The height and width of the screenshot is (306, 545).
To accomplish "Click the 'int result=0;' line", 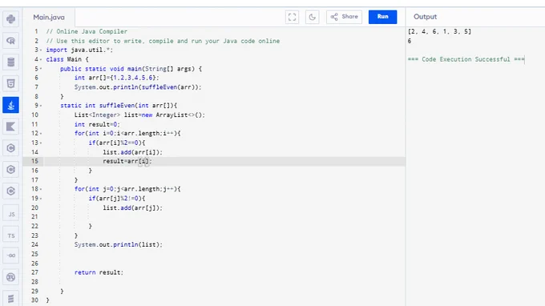I will click(97, 124).
